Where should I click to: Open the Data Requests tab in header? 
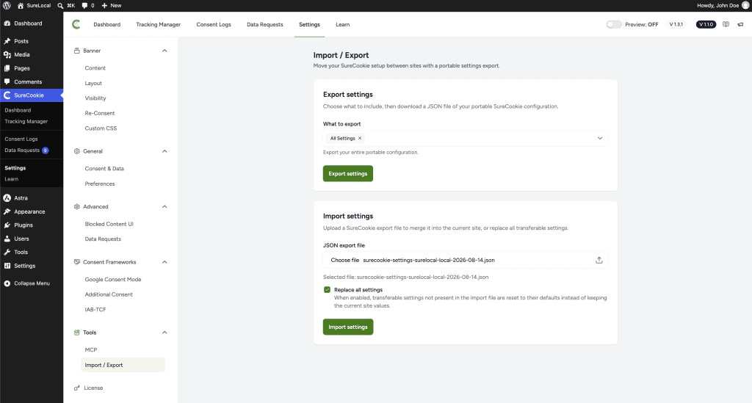point(264,24)
